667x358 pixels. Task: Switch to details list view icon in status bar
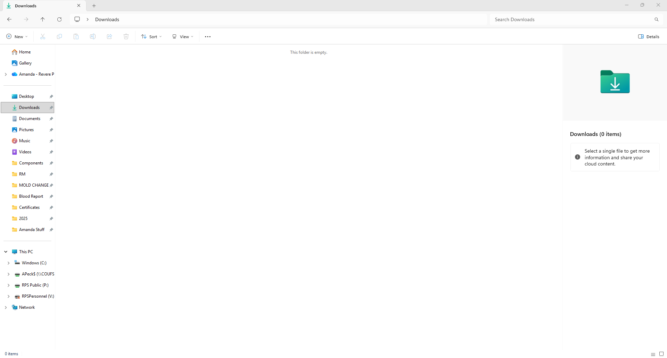(653, 354)
